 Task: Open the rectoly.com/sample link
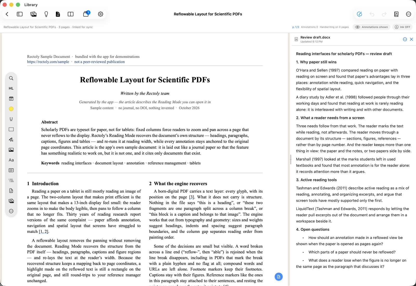click(48, 62)
